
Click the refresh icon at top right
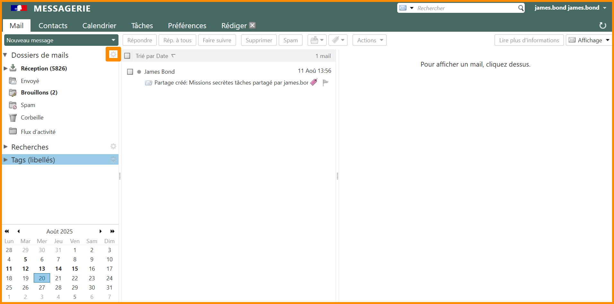click(x=602, y=26)
